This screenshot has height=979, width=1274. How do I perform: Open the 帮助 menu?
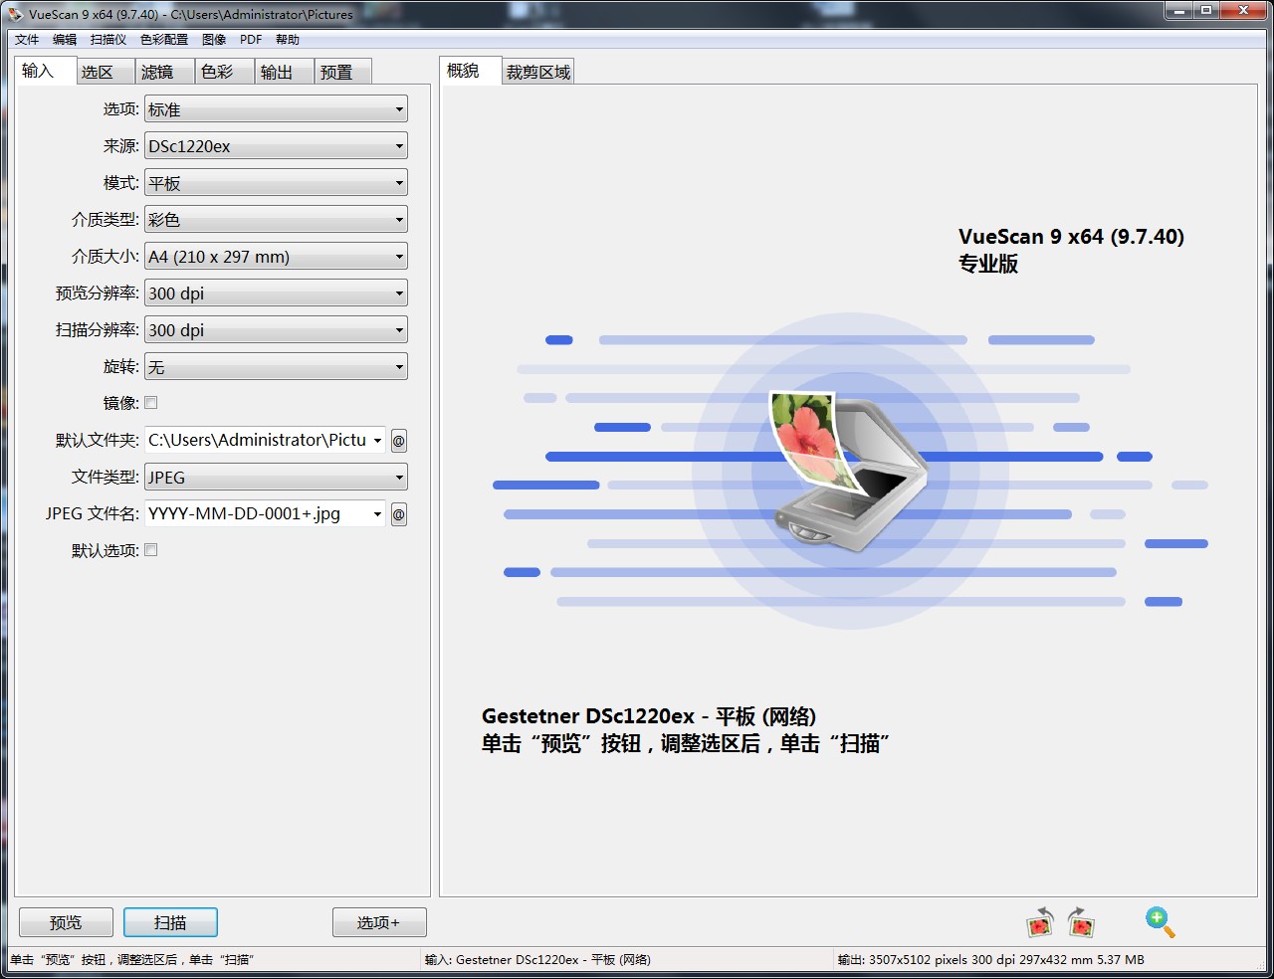(288, 40)
